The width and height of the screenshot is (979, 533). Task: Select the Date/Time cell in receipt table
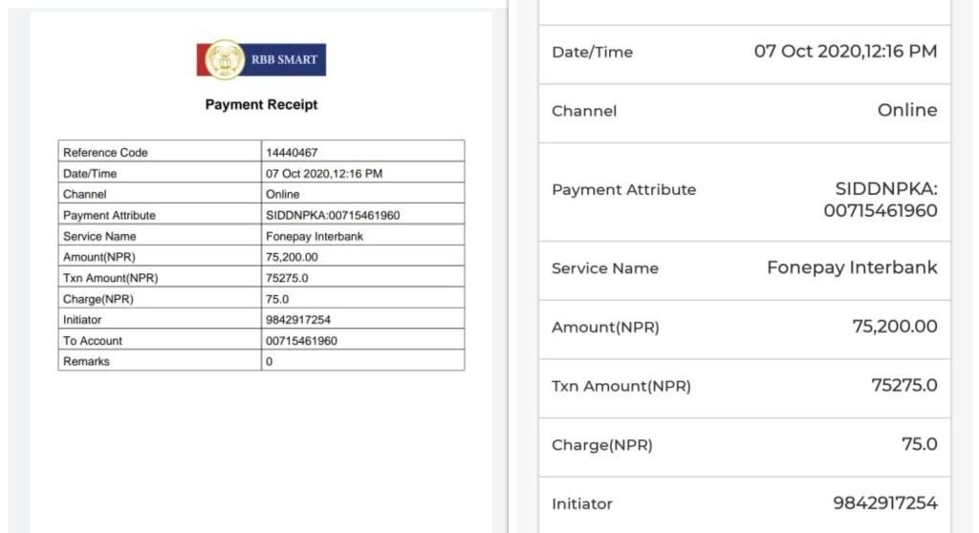(x=160, y=173)
